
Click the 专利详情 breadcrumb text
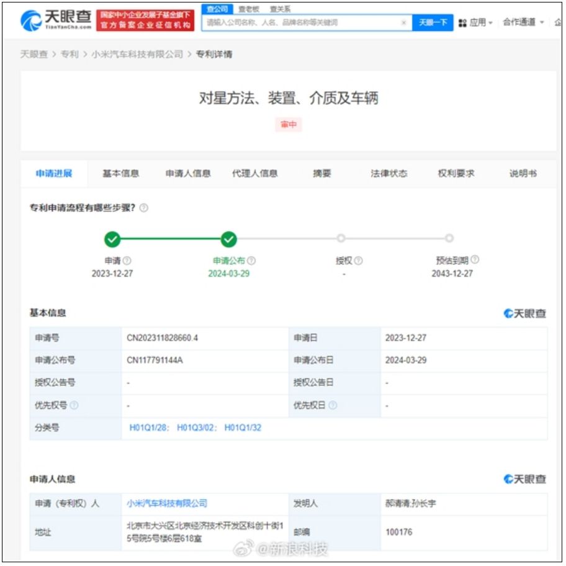pos(214,54)
